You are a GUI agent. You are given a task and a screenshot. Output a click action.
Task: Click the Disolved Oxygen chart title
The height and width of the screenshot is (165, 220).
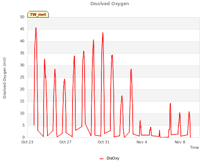click(110, 4)
